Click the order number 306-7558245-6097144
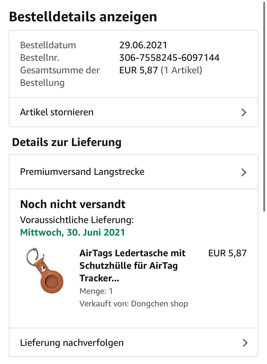 [x=169, y=58]
